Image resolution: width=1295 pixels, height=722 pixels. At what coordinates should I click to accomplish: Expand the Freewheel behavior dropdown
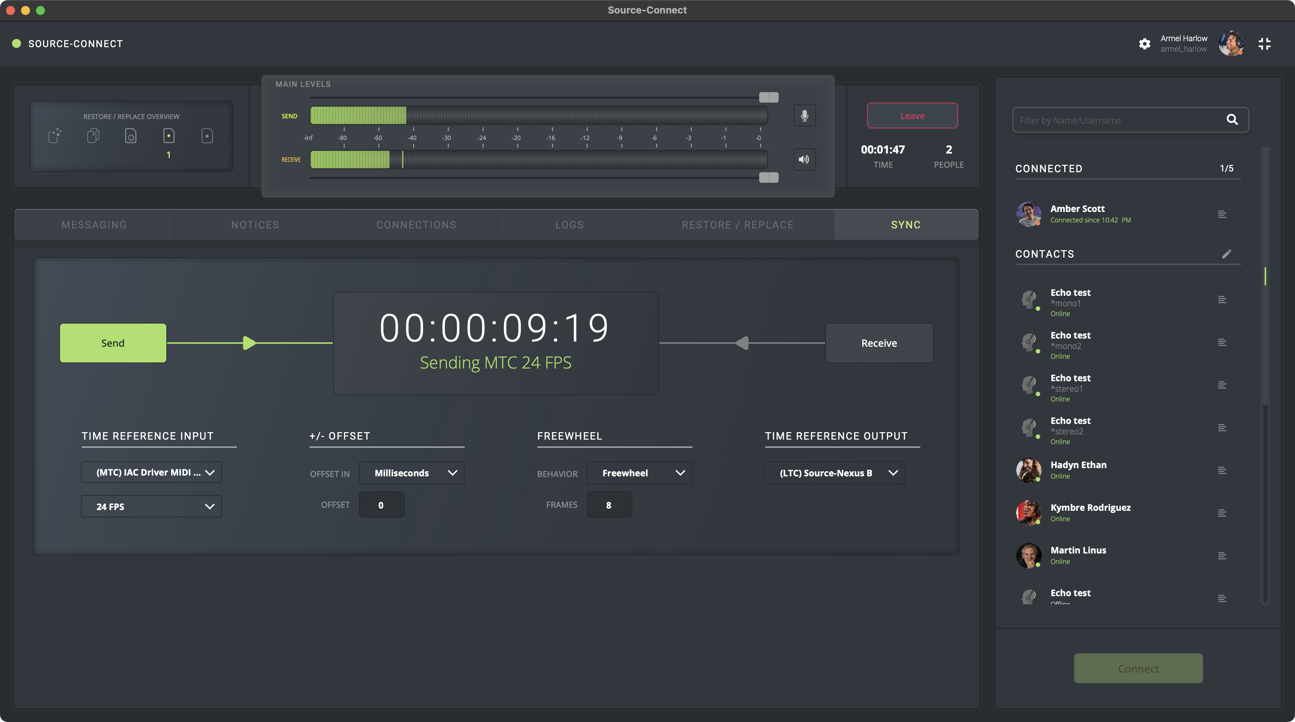[x=639, y=473]
